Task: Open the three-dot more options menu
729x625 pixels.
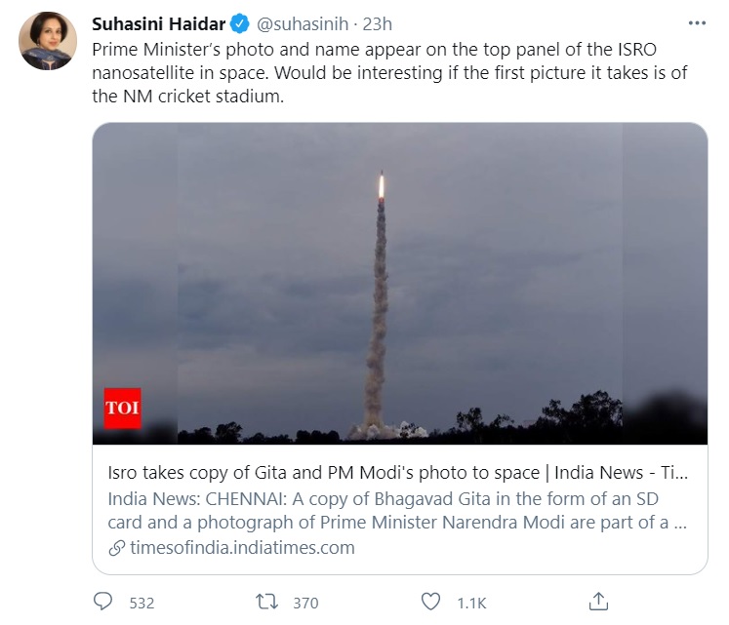Action: pyautogui.click(x=694, y=23)
